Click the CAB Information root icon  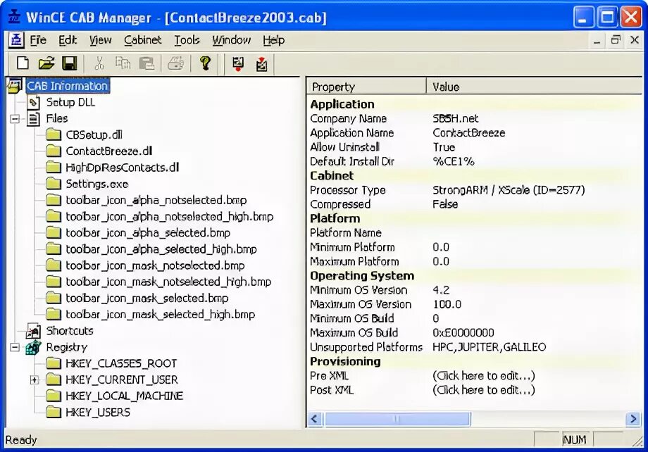pos(15,86)
